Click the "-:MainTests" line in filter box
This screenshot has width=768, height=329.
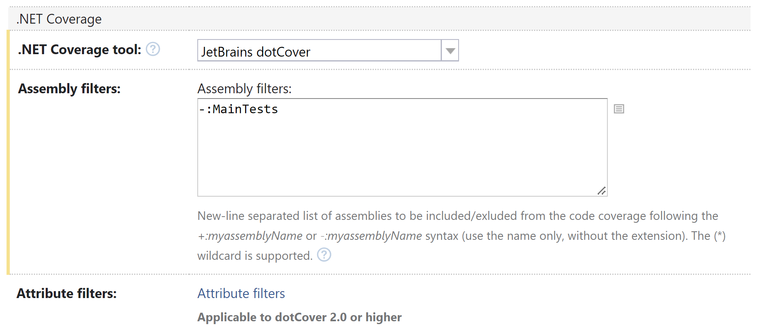click(239, 109)
